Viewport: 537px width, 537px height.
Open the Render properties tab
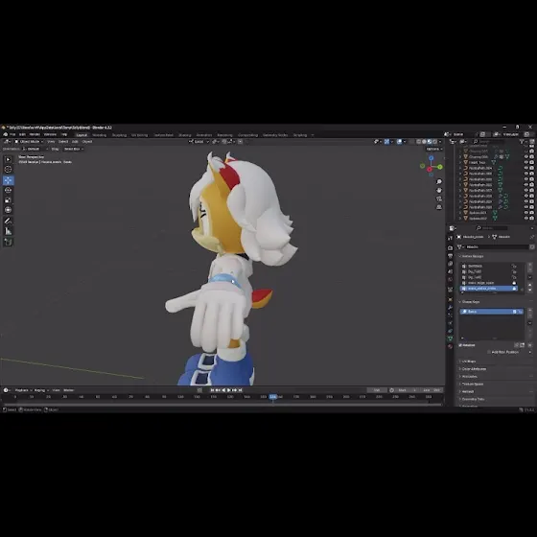[x=450, y=247]
